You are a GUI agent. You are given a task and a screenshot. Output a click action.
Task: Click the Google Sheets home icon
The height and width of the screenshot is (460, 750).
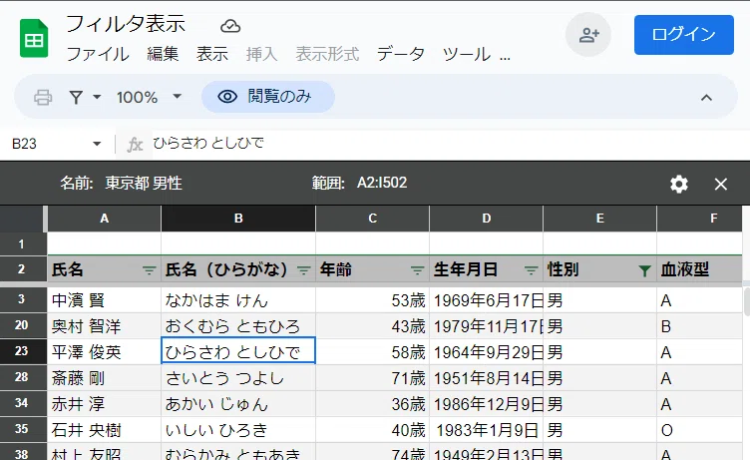[x=34, y=38]
